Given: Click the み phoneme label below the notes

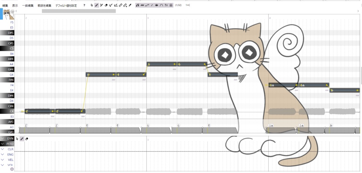Looking at the screenshot, I should pos(331,125).
